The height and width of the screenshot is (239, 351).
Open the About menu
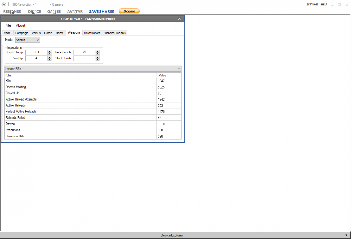20,25
